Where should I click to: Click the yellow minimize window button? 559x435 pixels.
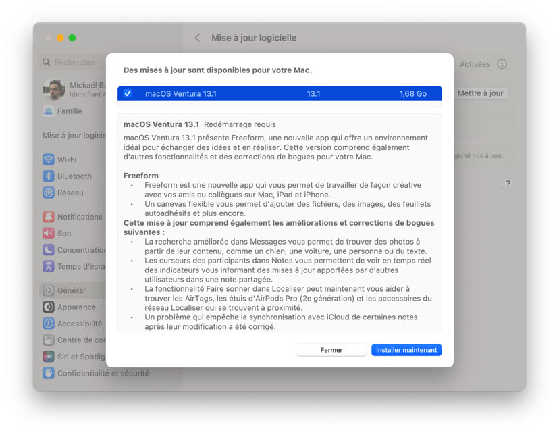tap(61, 38)
